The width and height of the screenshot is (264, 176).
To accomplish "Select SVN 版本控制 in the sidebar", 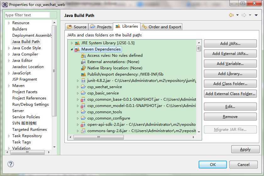I will [x=24, y=123].
